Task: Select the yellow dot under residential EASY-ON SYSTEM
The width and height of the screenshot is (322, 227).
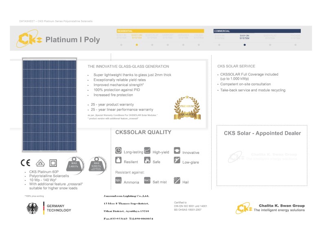Action: click(x=137, y=45)
